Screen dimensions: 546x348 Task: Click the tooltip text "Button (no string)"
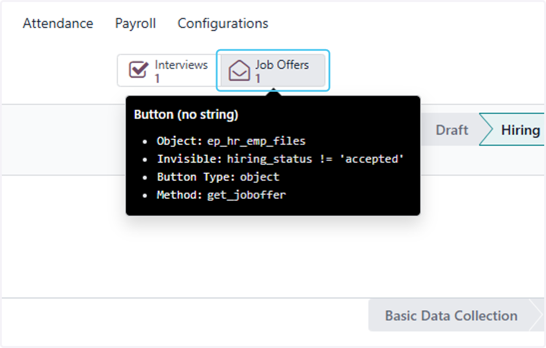(x=186, y=115)
